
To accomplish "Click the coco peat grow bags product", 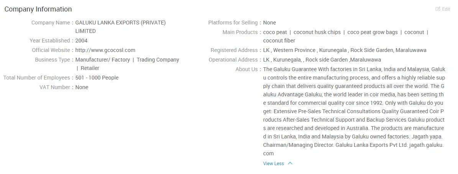I will [x=373, y=32].
